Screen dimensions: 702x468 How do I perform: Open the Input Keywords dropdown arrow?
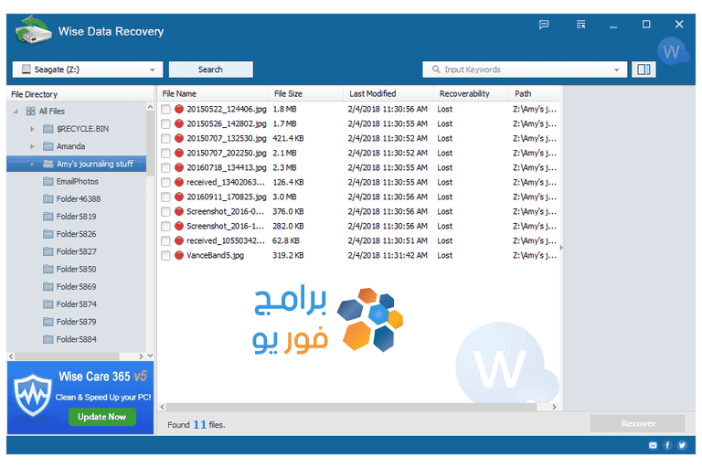(x=616, y=69)
